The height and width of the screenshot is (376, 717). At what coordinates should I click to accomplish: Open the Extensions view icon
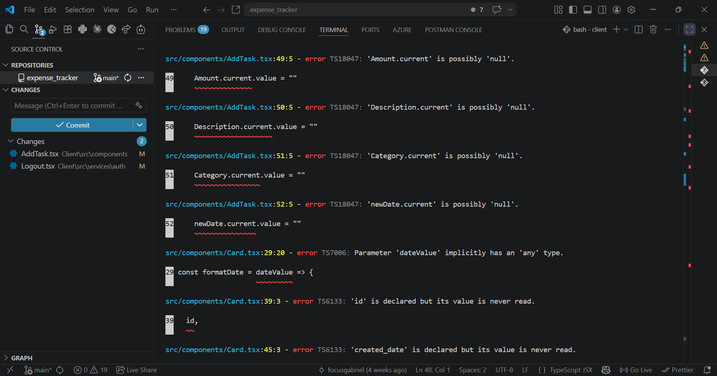tap(68, 29)
